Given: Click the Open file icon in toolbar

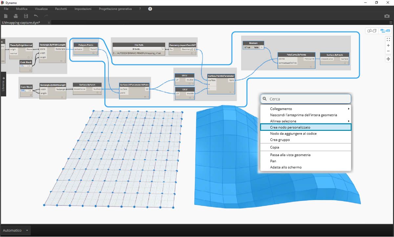Looking at the screenshot, I should (15, 16).
